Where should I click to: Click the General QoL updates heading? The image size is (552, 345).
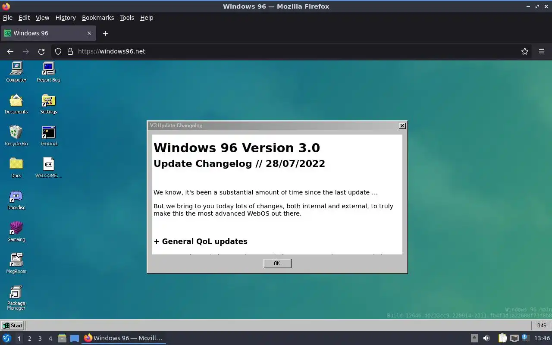click(201, 241)
